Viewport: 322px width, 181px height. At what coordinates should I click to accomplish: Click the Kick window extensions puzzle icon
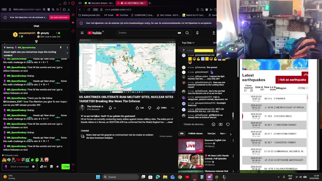(x=64, y=10)
